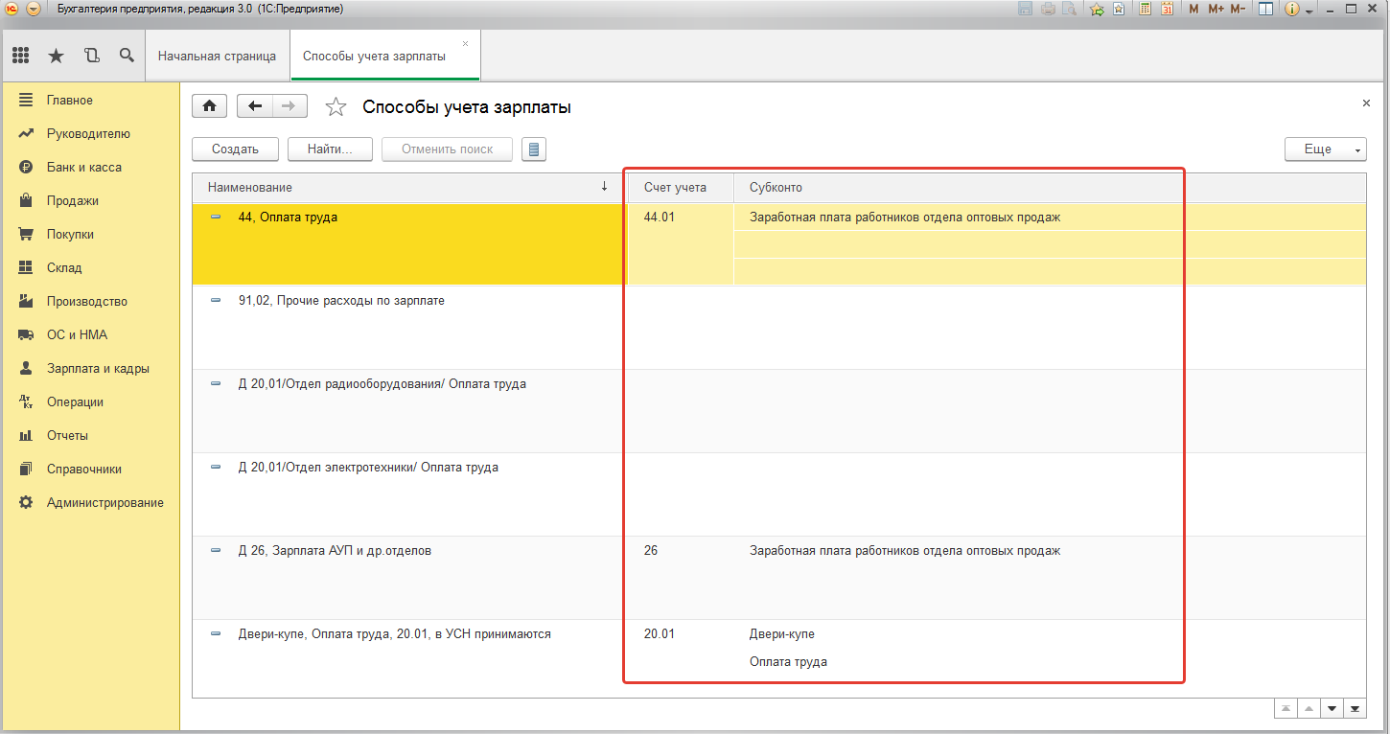Open the info icon dropdown arrow
Screen dimensions: 1390x734
pos(1309,10)
